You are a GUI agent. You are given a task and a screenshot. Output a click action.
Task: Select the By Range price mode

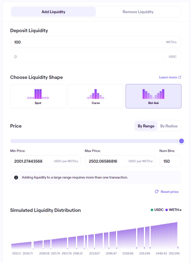pos(146,126)
